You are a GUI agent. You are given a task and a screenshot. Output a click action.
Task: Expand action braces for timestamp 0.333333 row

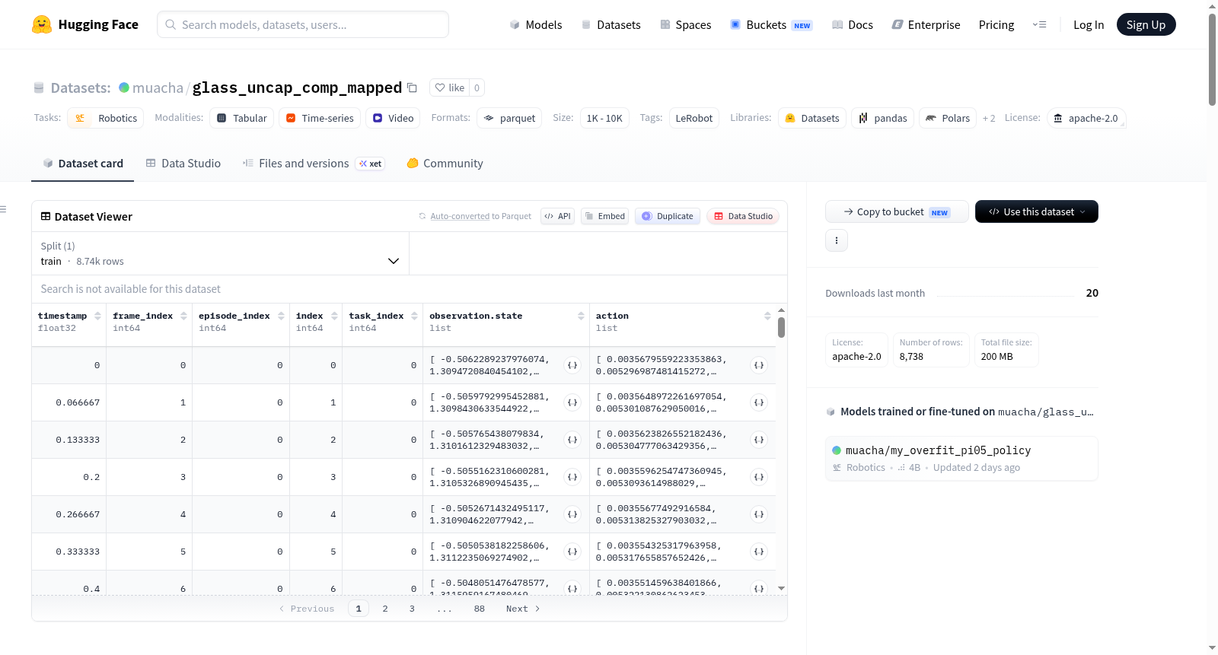pyautogui.click(x=759, y=552)
